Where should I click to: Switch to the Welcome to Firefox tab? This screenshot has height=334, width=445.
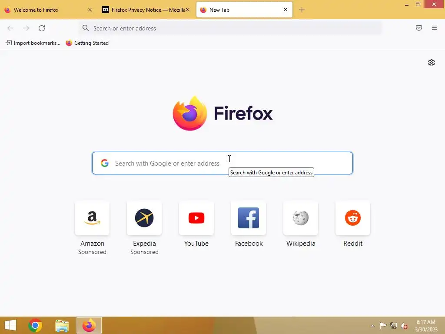click(x=48, y=10)
